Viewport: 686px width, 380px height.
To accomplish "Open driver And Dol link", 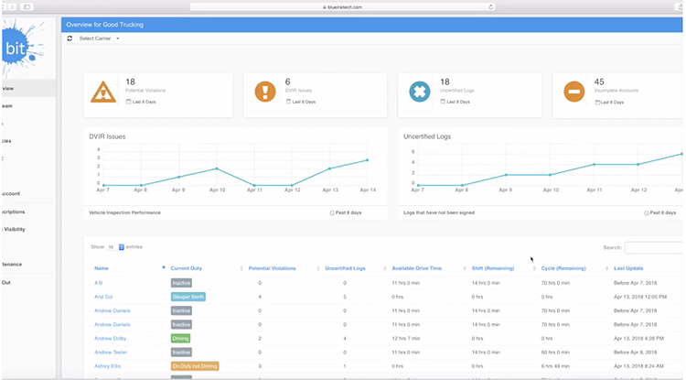I will click(103, 297).
